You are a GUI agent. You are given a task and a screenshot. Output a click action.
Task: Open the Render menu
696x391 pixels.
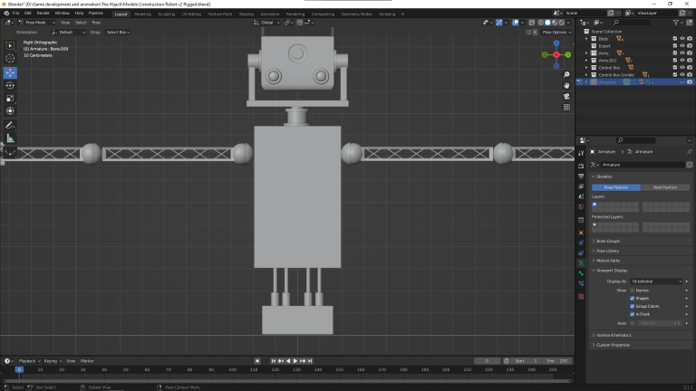click(43, 14)
